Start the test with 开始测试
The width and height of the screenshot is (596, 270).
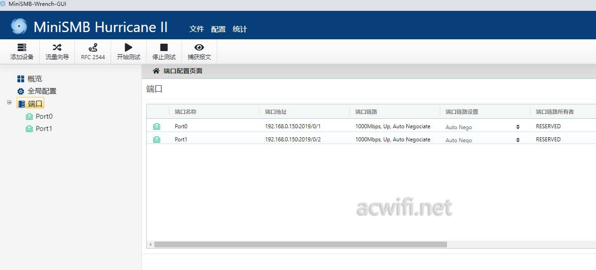(x=129, y=52)
